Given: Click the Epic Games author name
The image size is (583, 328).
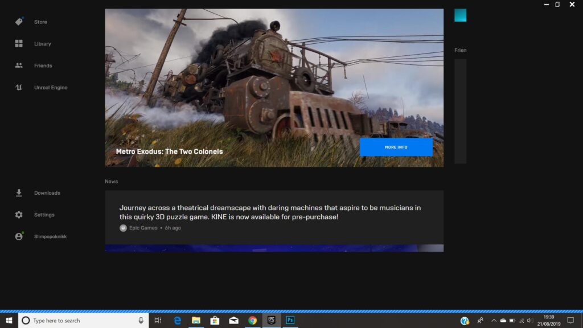Looking at the screenshot, I should (143, 228).
